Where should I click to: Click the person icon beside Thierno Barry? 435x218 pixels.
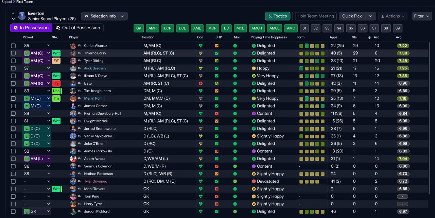point(79,53)
